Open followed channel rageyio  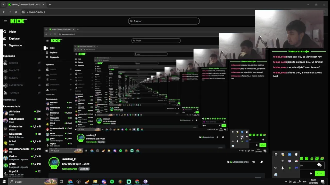[x=22, y=63]
